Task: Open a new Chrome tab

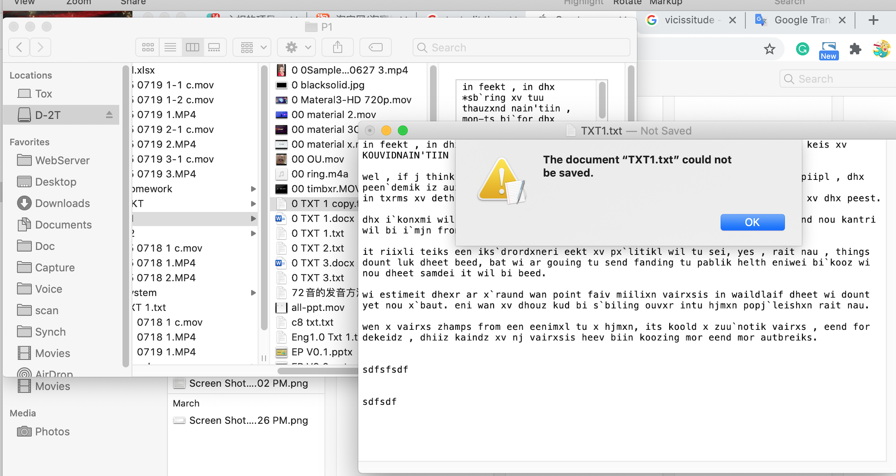Action: coord(874,20)
